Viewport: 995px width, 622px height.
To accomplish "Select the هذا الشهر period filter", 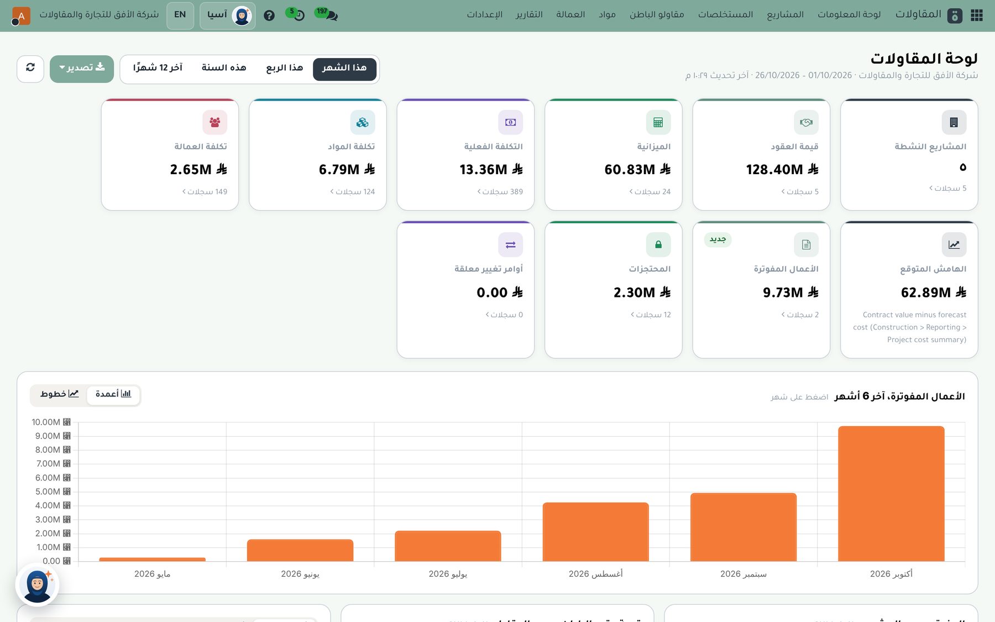I will pos(344,69).
